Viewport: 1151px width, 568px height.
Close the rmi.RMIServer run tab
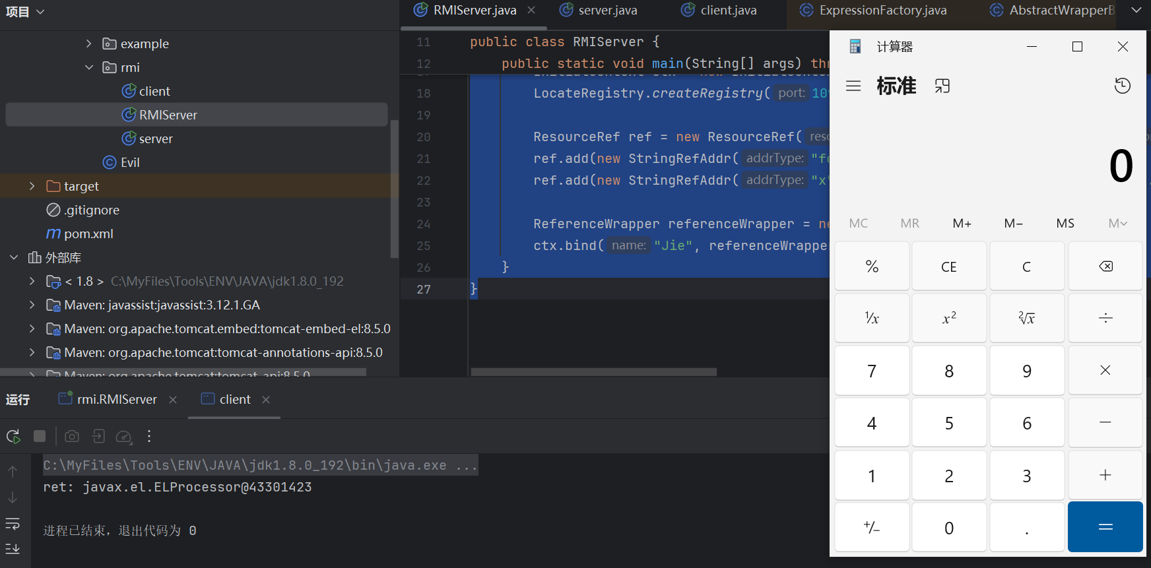[173, 400]
